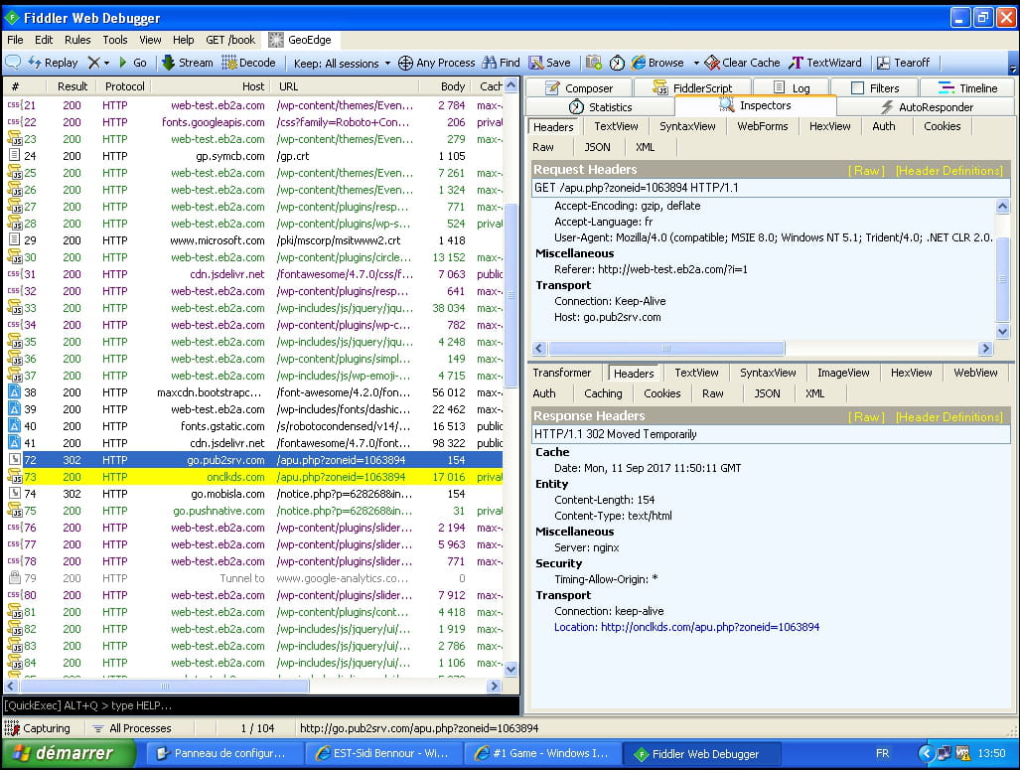Replay the selected session
Image resolution: width=1020 pixels, height=770 pixels.
(x=54, y=63)
